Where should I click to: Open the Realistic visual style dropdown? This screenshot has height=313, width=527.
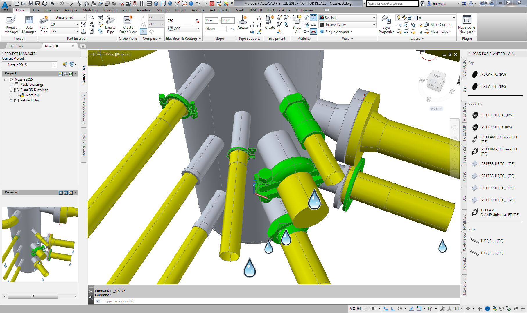[347, 18]
